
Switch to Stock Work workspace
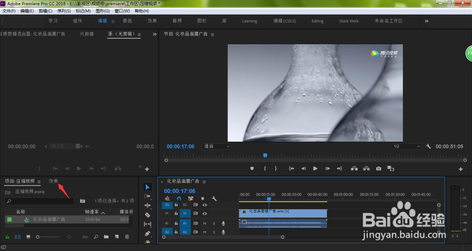tap(349, 21)
